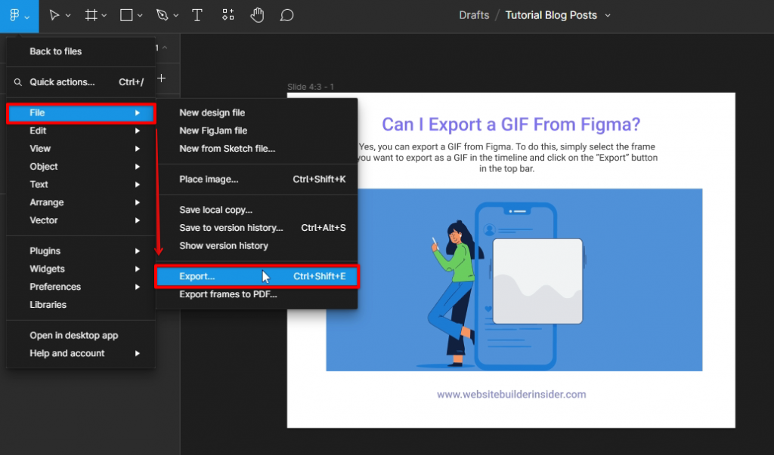Open dropdown next to Tutorial Blog Posts
Image resolution: width=774 pixels, height=455 pixels.
tap(608, 15)
